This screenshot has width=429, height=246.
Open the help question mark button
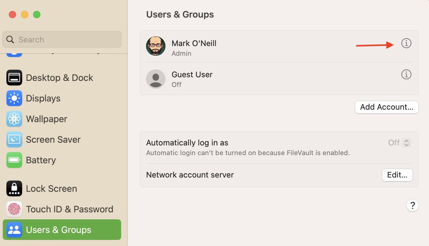click(x=412, y=206)
